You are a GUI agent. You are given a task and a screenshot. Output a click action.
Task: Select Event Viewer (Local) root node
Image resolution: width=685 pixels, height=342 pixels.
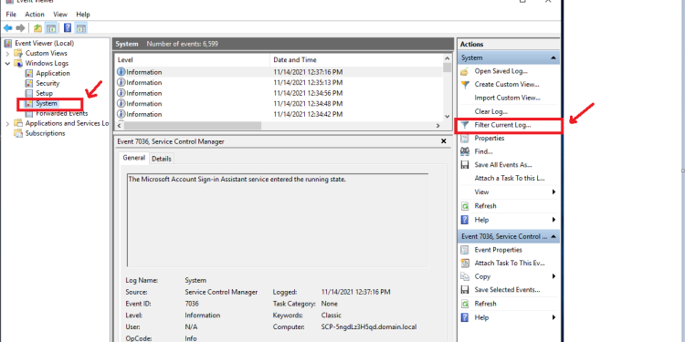[x=44, y=43]
